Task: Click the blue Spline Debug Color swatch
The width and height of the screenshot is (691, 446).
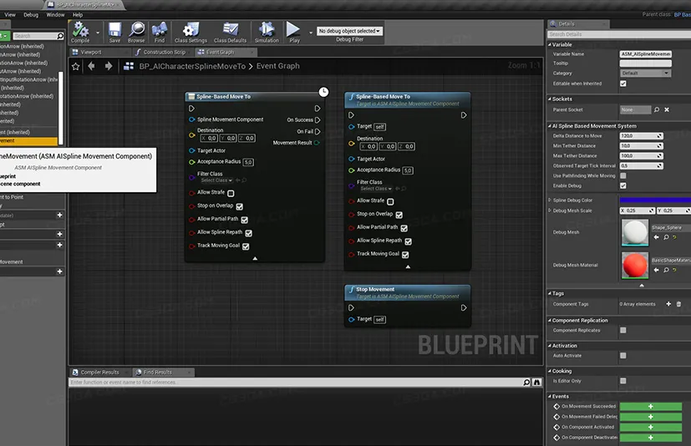Action: point(655,200)
